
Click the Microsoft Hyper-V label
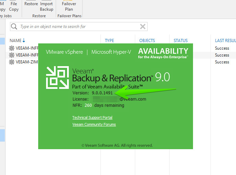[x=111, y=52]
